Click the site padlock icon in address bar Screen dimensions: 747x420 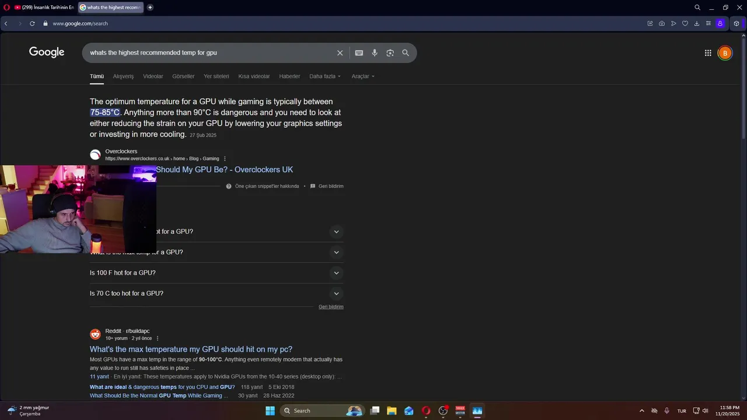(x=45, y=23)
